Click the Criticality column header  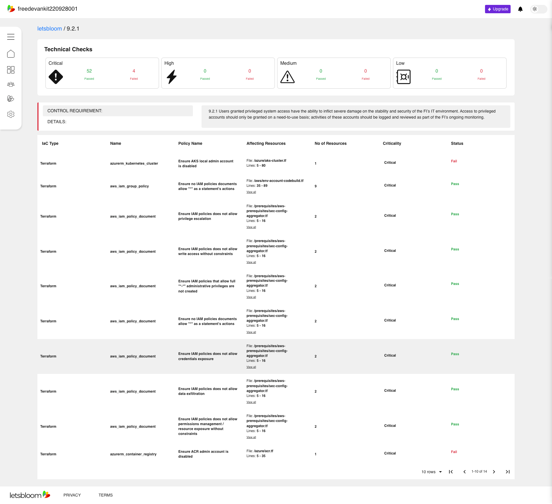point(392,143)
